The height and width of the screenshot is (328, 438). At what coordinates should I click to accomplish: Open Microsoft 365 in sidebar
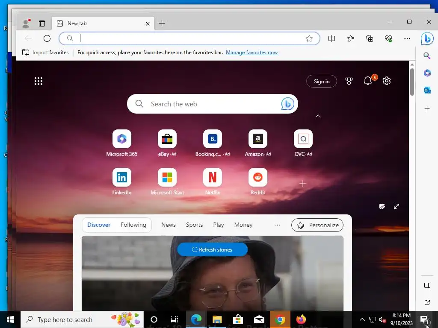click(x=427, y=73)
